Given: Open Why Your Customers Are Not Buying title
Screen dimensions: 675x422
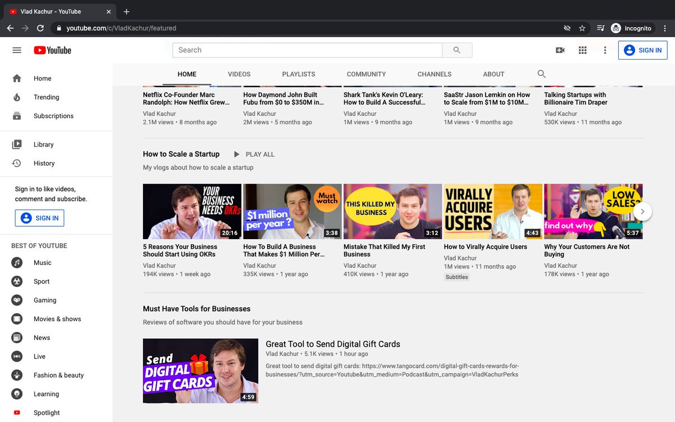Looking at the screenshot, I should tap(587, 250).
